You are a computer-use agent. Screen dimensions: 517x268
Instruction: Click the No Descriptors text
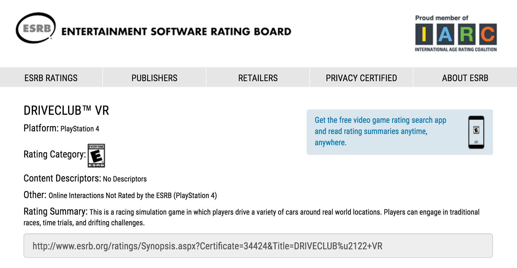point(125,179)
